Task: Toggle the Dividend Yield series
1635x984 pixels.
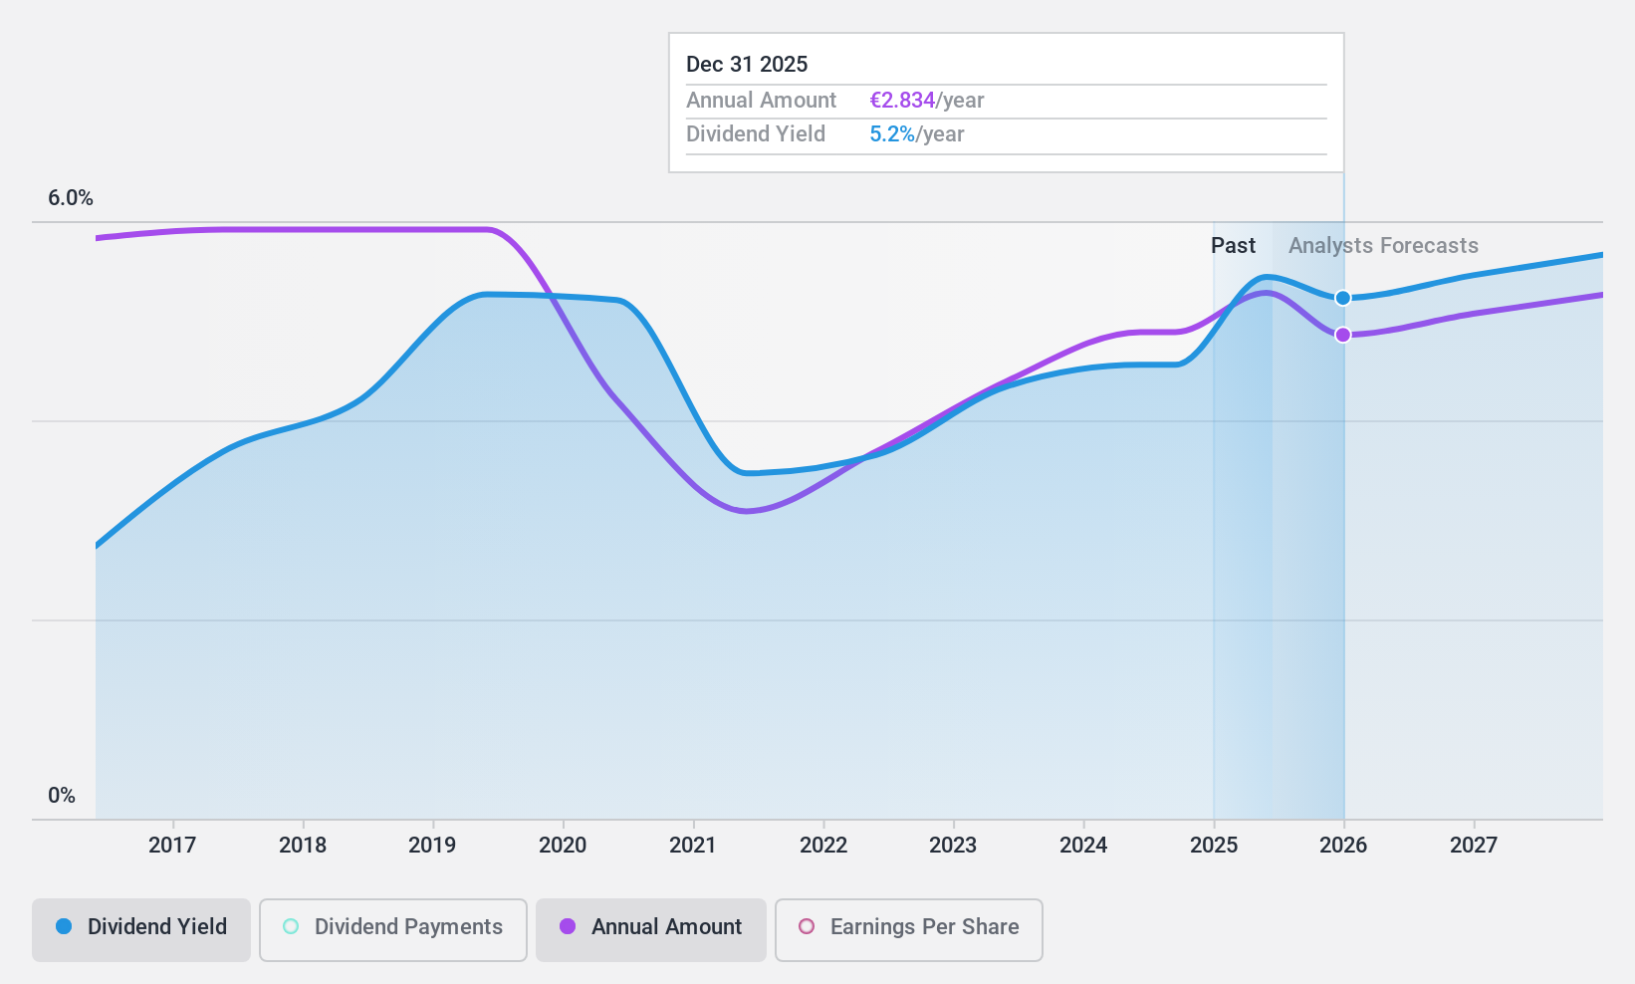Action: [141, 930]
